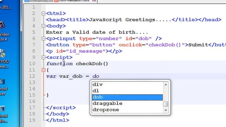Click the "var" keyword on line 12

(51, 76)
